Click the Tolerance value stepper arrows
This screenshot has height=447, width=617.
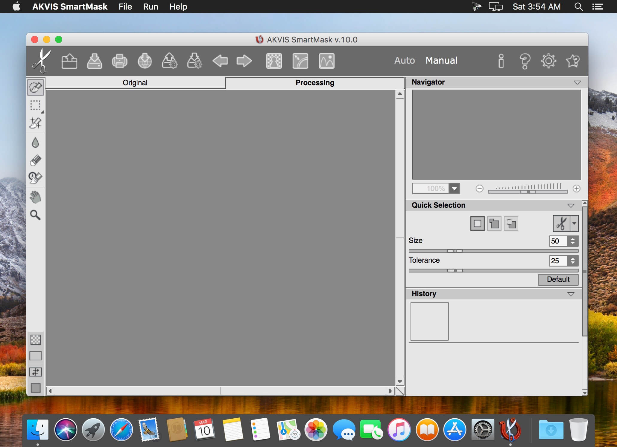[x=573, y=261]
